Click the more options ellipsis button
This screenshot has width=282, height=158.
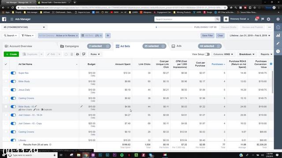tap(269, 27)
